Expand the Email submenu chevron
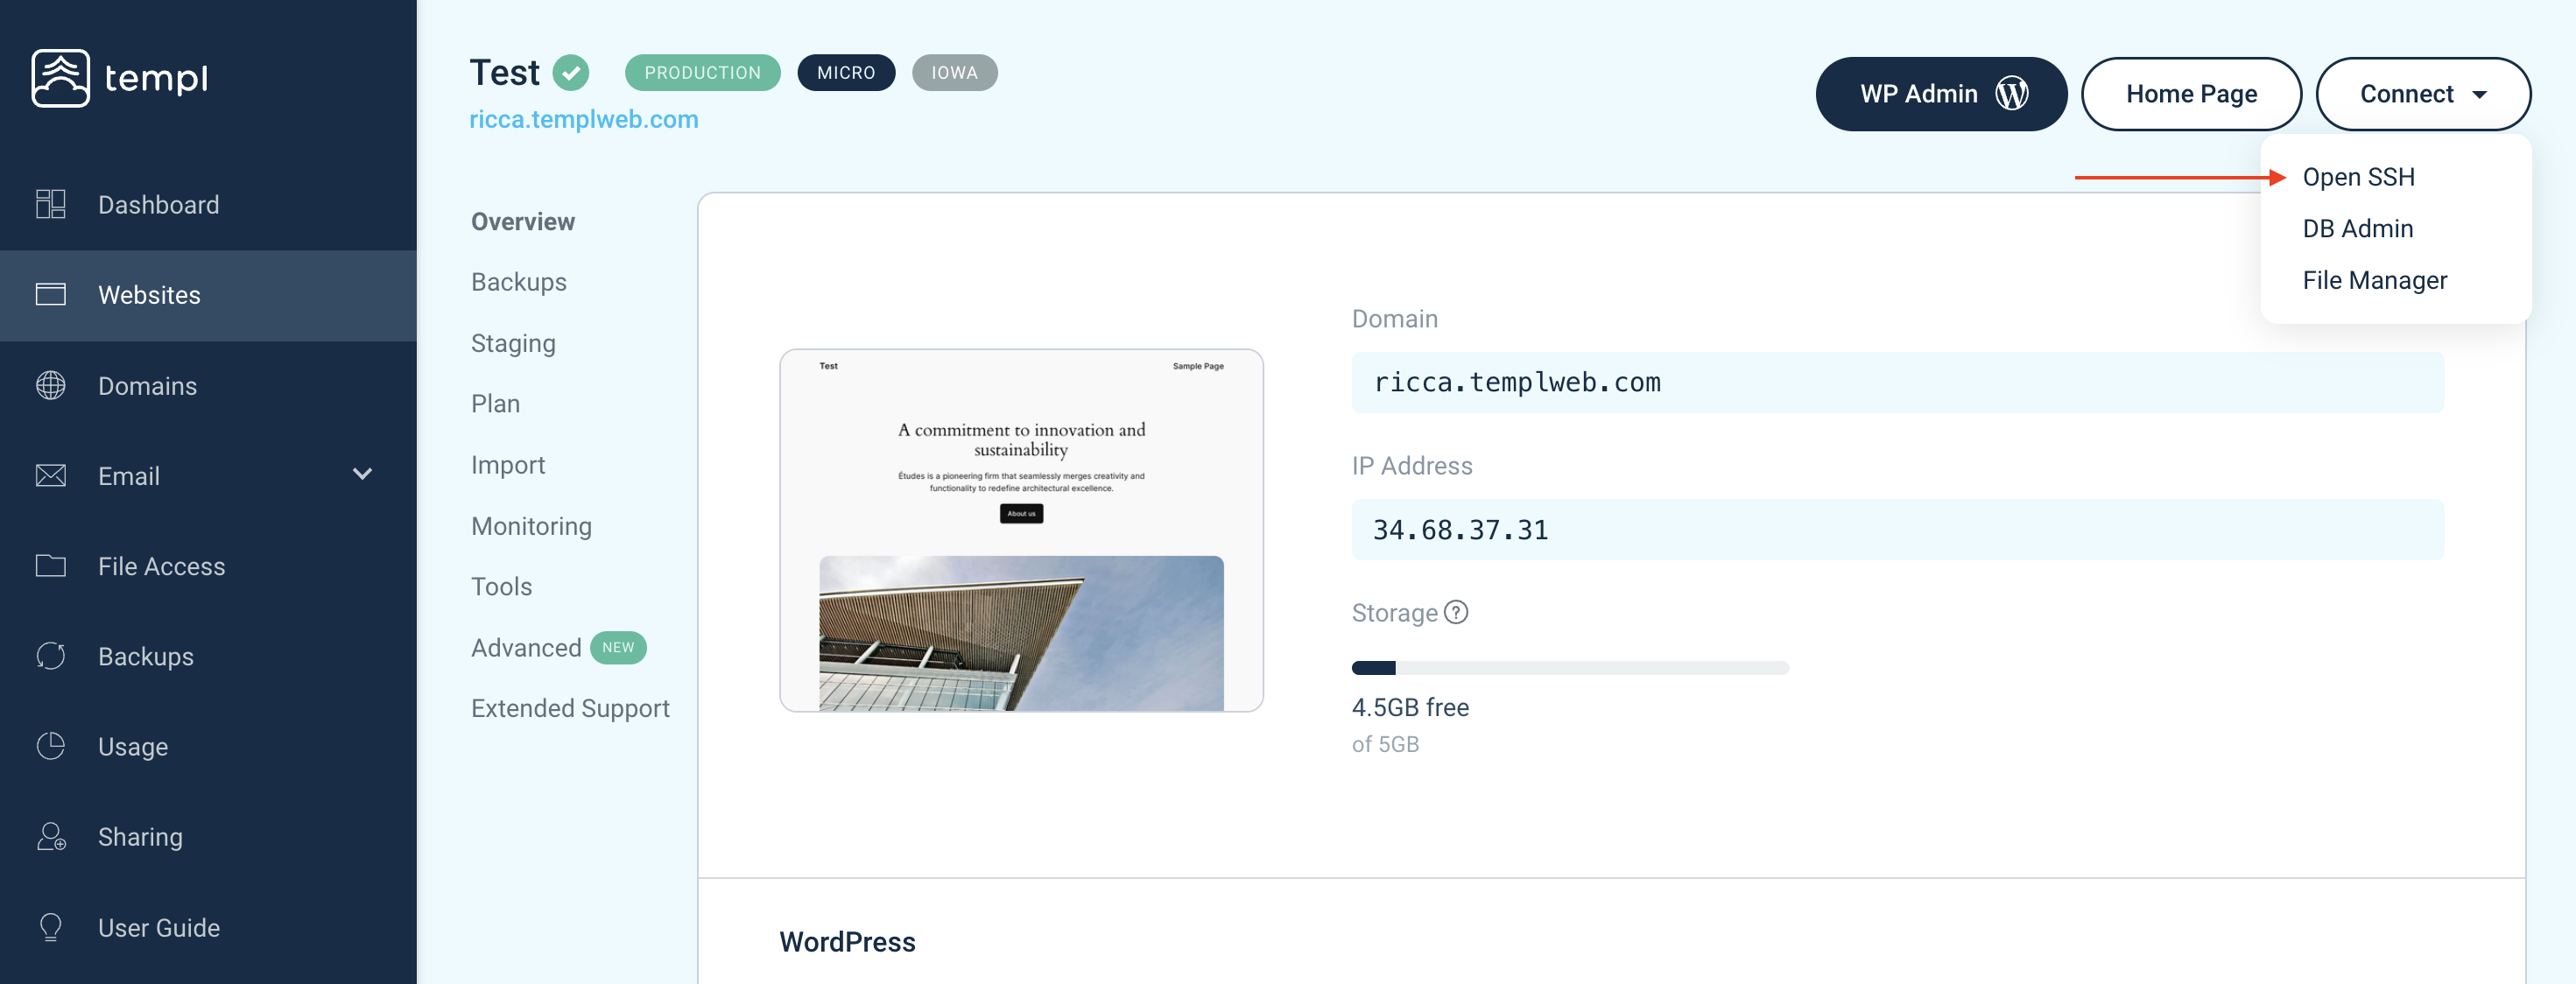 coord(363,474)
